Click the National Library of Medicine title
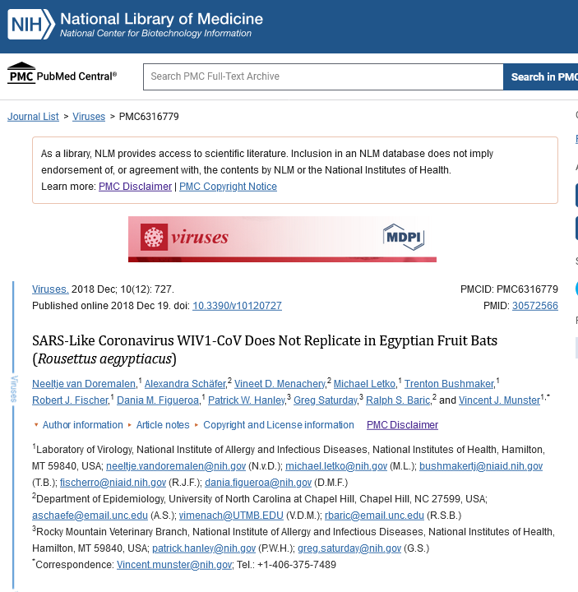 coord(161,19)
